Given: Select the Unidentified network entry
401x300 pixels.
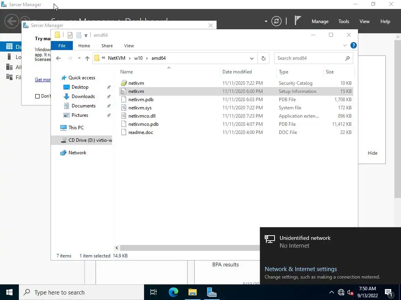Looking at the screenshot, I should (330, 241).
